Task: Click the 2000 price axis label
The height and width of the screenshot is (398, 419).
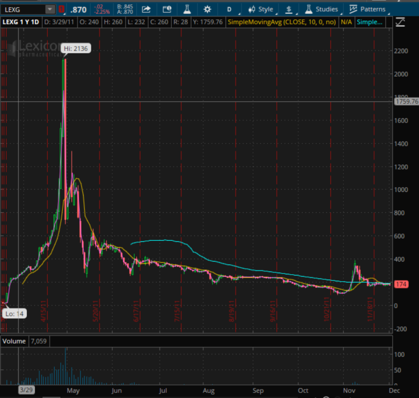Action: click(x=401, y=74)
